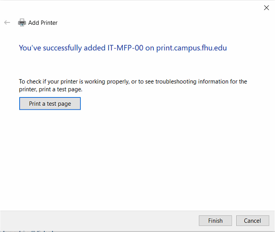Cancel the Add Printer wizard
Image resolution: width=275 pixels, height=232 pixels.
(x=252, y=221)
